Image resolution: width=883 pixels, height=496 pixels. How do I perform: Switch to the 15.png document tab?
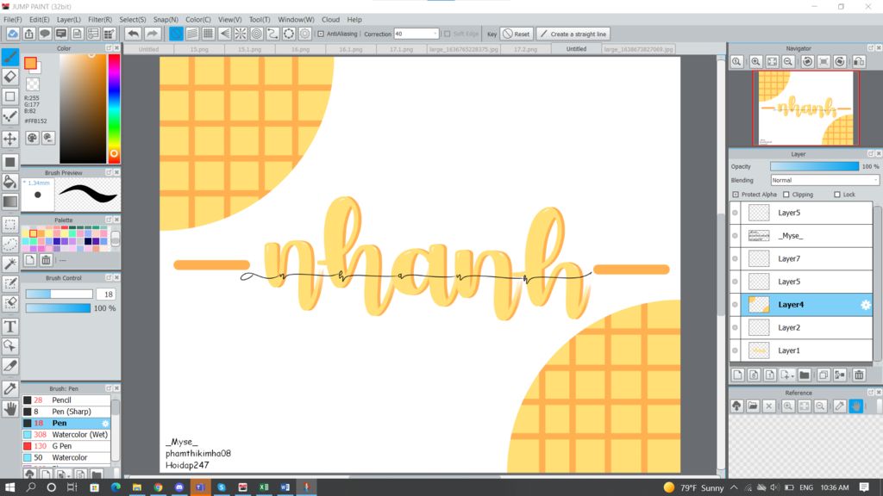tap(199, 49)
